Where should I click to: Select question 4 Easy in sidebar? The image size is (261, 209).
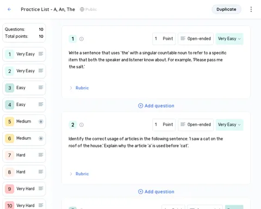[24, 105]
